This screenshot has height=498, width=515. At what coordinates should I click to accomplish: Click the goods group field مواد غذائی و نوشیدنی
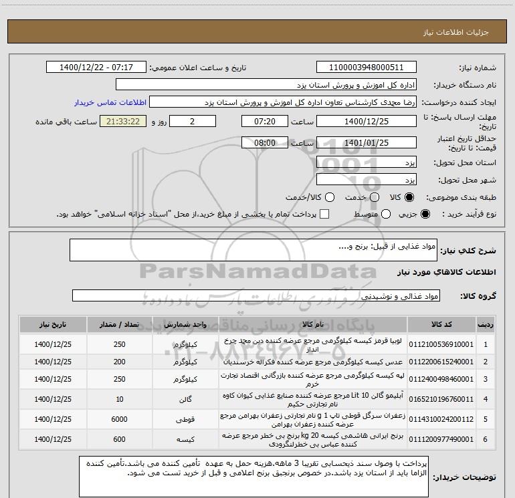pyautogui.click(x=256, y=295)
